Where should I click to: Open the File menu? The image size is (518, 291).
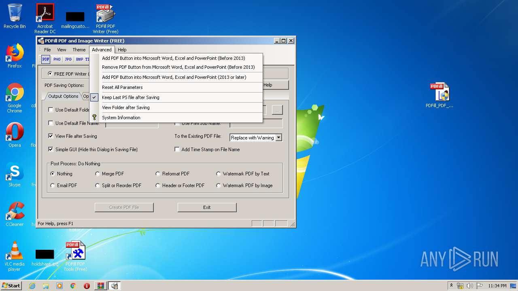[x=47, y=50]
